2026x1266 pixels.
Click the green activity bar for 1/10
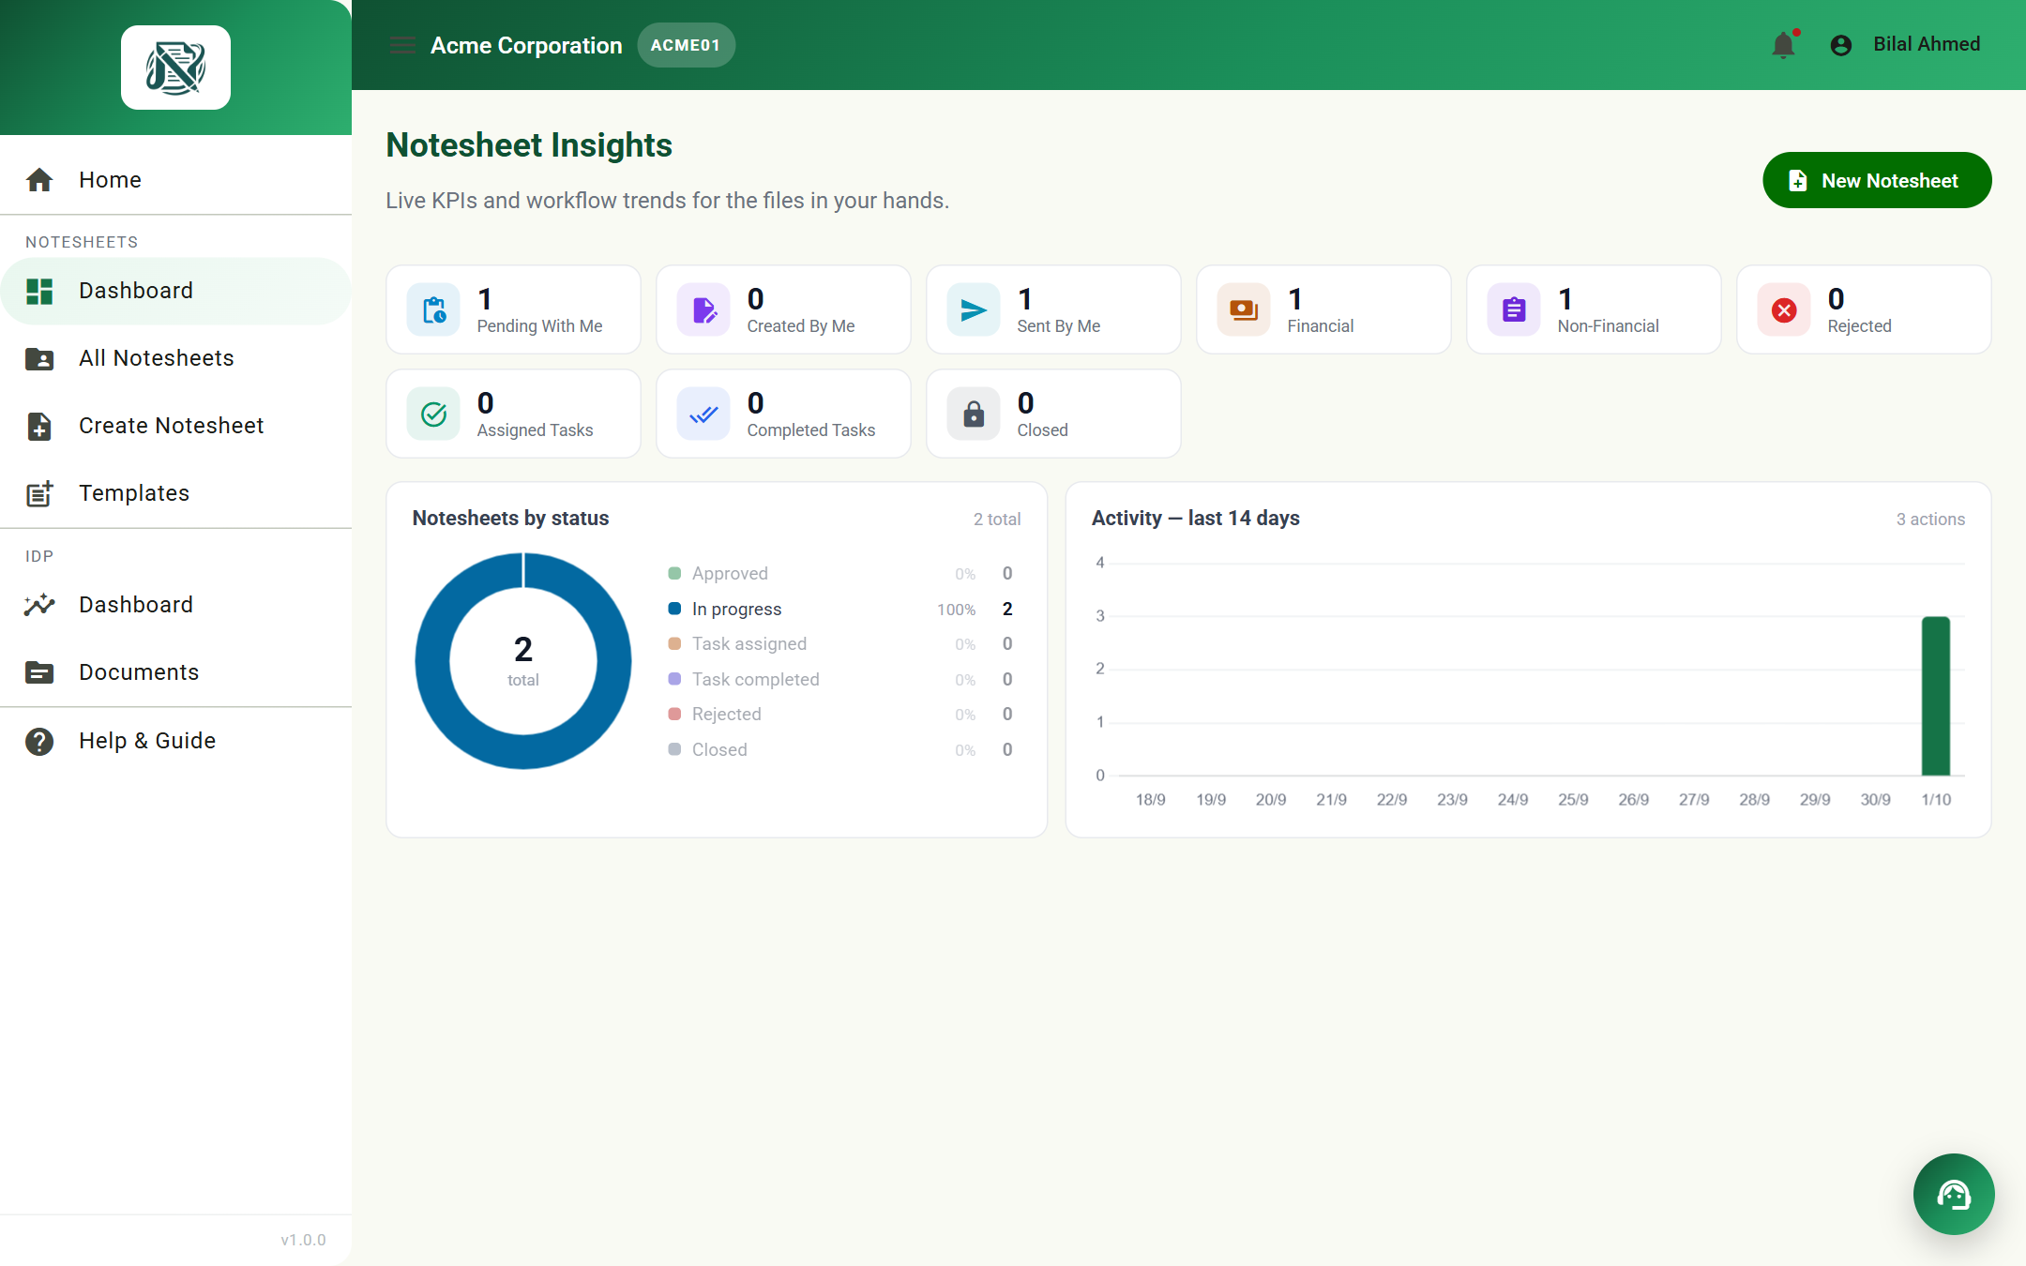coord(1936,696)
